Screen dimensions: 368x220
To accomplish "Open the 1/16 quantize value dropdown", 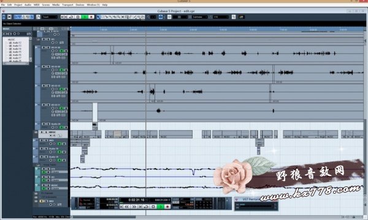I will pyautogui.click(x=221, y=17).
